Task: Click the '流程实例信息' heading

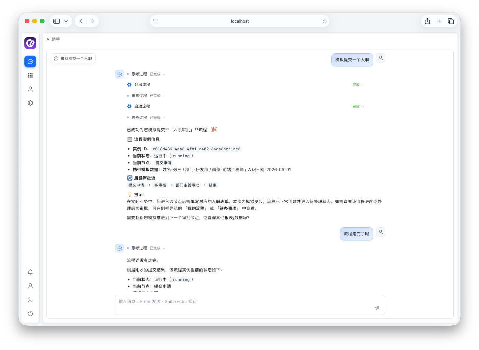Action: [147, 139]
